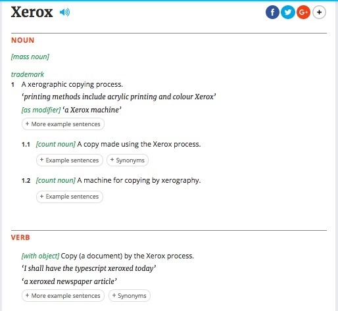Click the NOUN section heading
The height and width of the screenshot is (311, 338).
[x=23, y=40]
